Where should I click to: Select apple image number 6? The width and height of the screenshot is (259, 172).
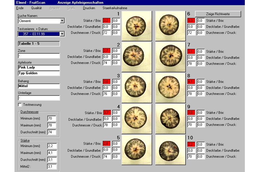pos(170,26)
